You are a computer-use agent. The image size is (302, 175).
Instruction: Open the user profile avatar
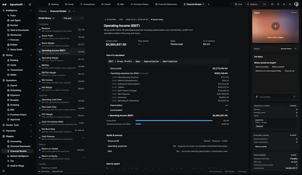[x=296, y=4]
